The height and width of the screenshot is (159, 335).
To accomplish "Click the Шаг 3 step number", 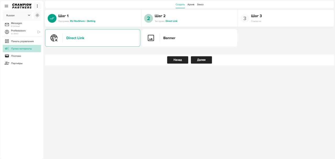I will 245,18.
